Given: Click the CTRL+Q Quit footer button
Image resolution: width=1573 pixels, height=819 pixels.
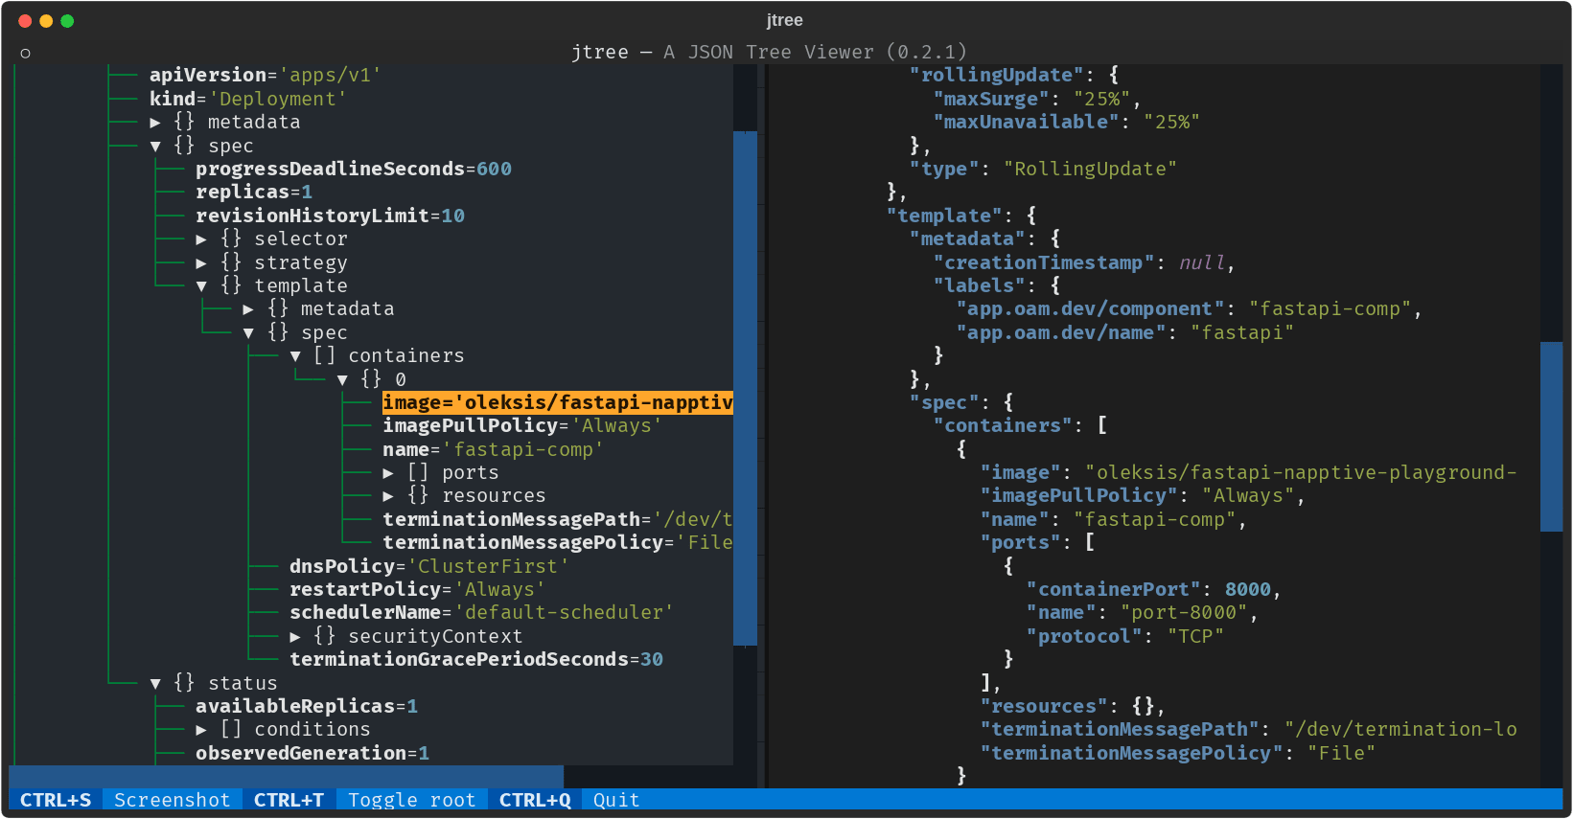Looking at the screenshot, I should coord(569,800).
